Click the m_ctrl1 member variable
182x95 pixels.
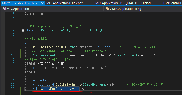pyautogui.click(x=148, y=55)
